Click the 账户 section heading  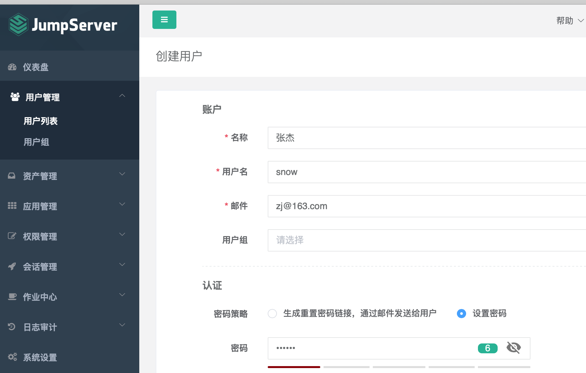[212, 109]
